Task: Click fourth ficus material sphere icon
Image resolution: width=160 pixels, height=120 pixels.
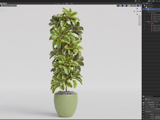Action: [x=152, y=20]
